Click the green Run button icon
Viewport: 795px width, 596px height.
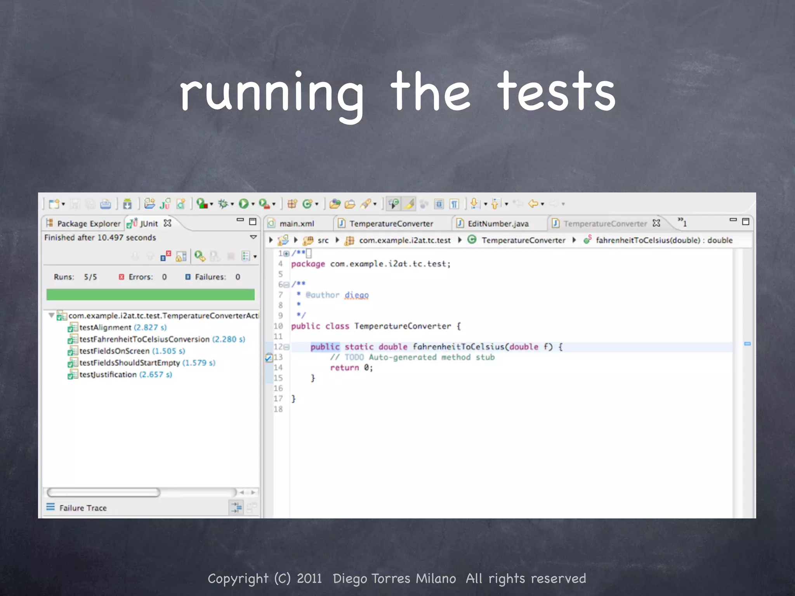[243, 204]
